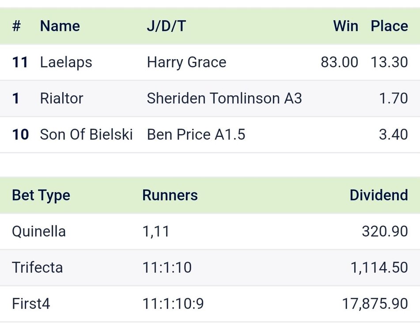Click the J/D/T column header
420x331 pixels.
[166, 26]
